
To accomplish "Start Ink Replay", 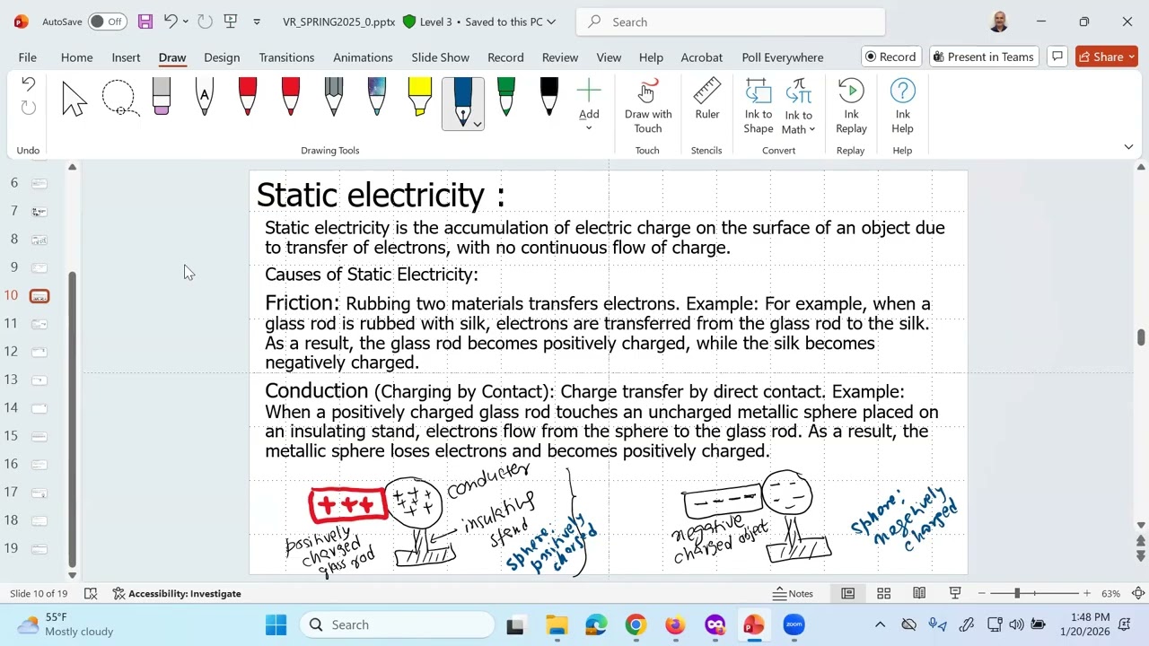I will pyautogui.click(x=851, y=106).
